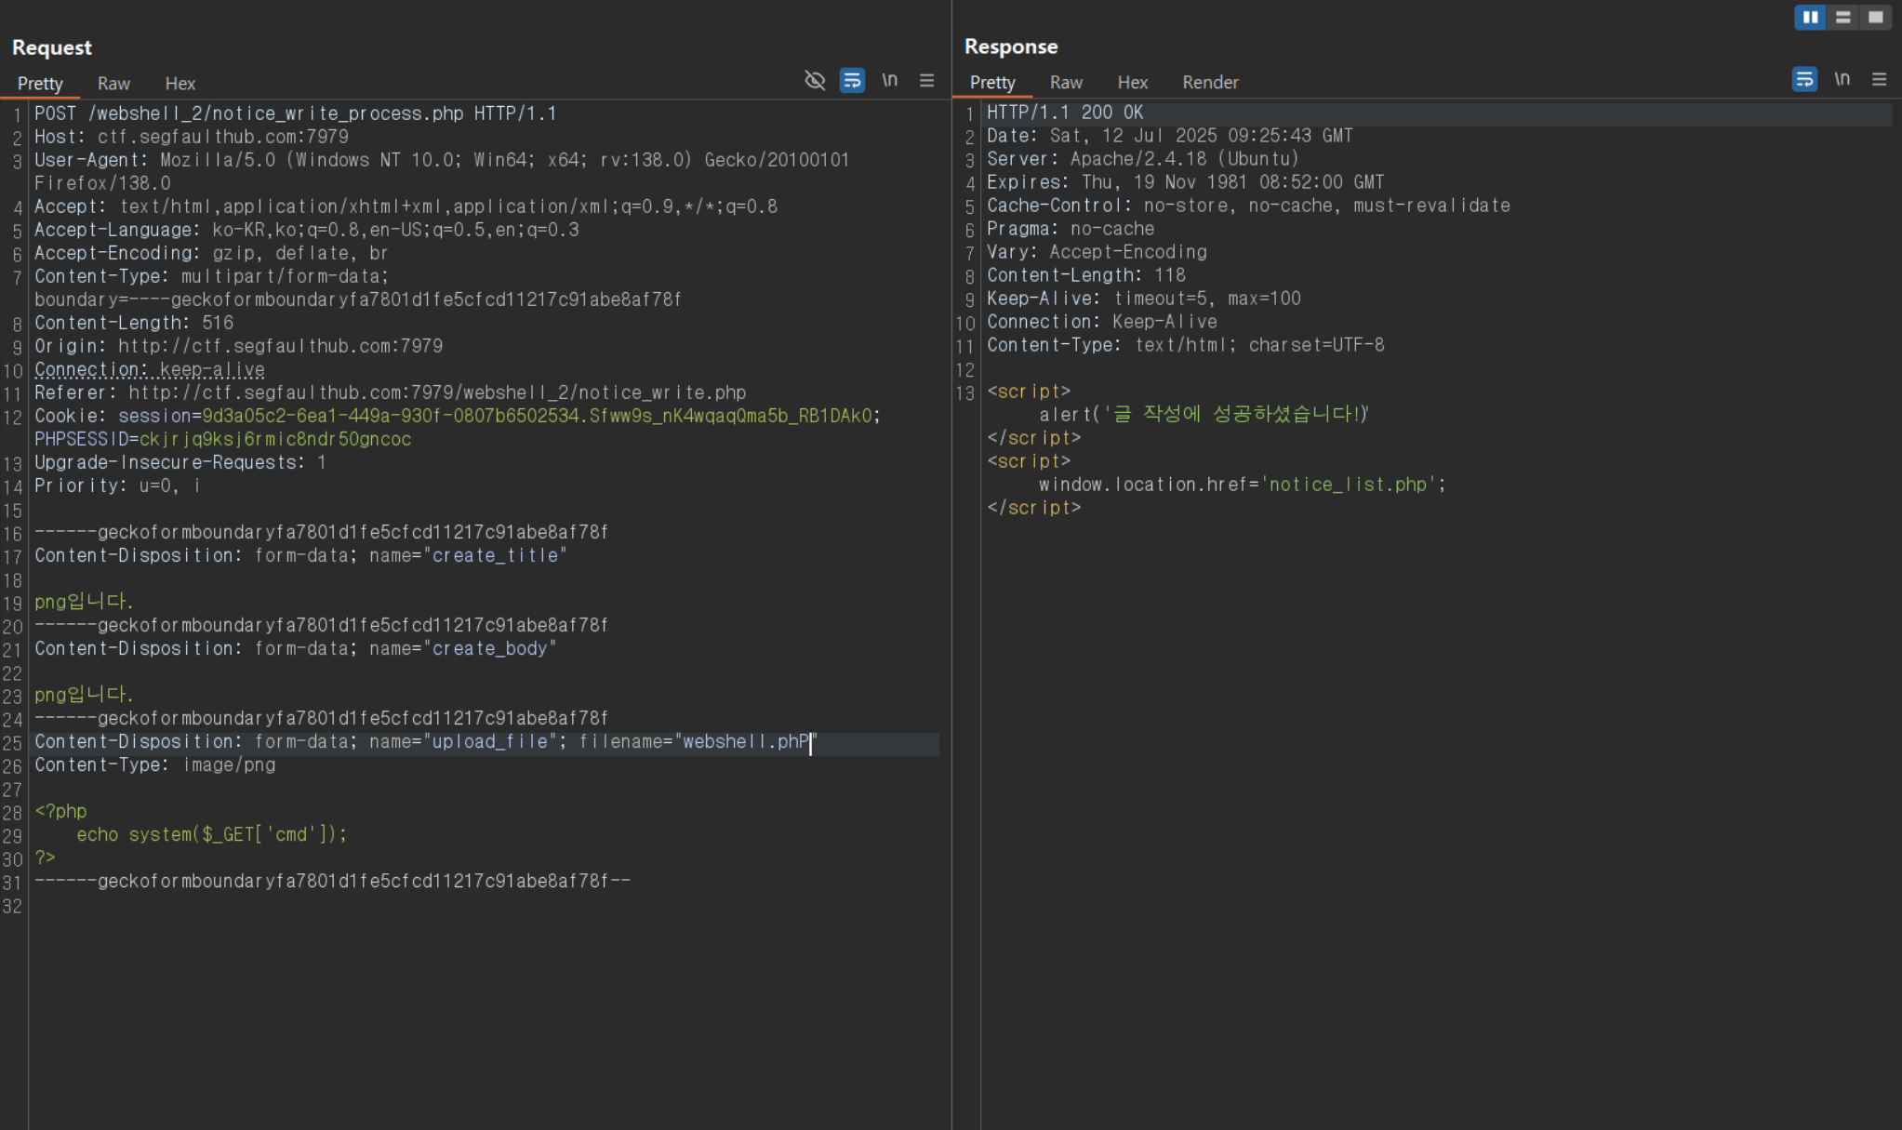
Task: Toggle \n newline display in Request panel
Action: (x=890, y=81)
